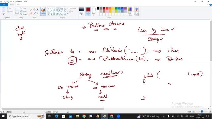Viewport: 212px width, 119px height.
Task: Pick the bright red color swatch
Action: [x=107, y=8]
